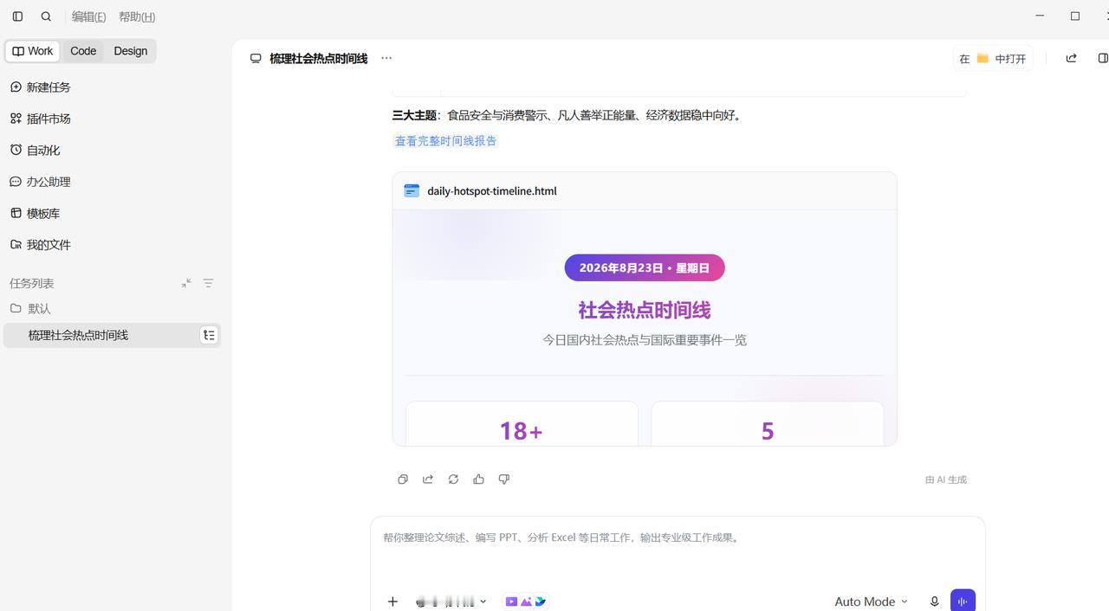1109x611 pixels.
Task: Click the 社会热点时间线 preview thumbnail
Action: click(x=645, y=328)
